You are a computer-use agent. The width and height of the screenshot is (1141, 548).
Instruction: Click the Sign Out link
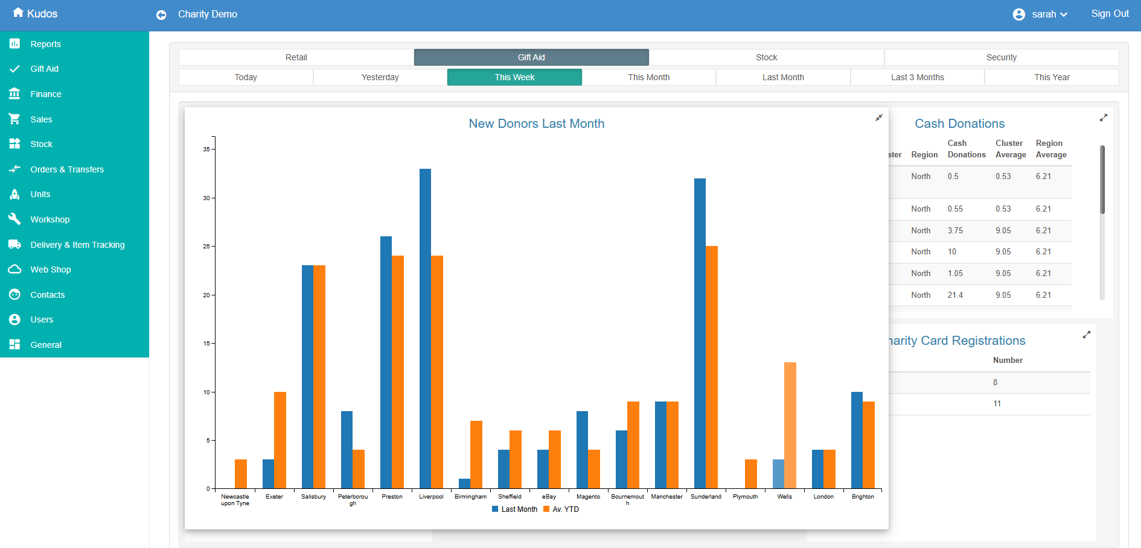click(x=1110, y=13)
